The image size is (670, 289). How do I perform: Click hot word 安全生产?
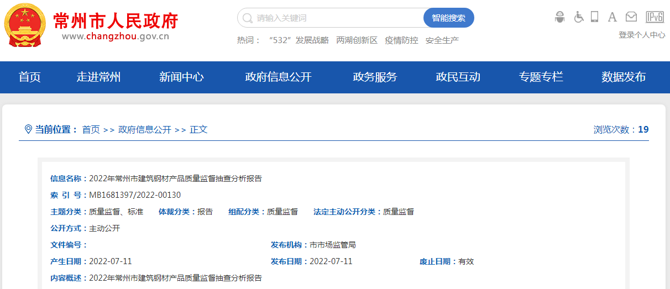pyautogui.click(x=442, y=40)
